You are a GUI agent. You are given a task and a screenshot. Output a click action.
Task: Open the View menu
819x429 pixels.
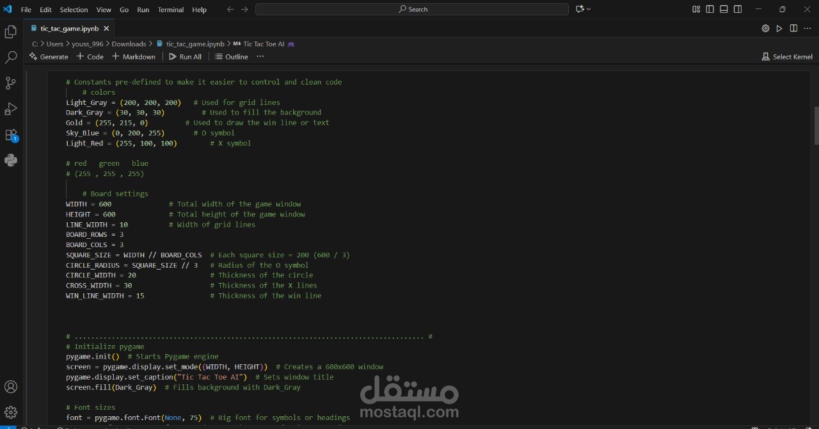tap(104, 10)
